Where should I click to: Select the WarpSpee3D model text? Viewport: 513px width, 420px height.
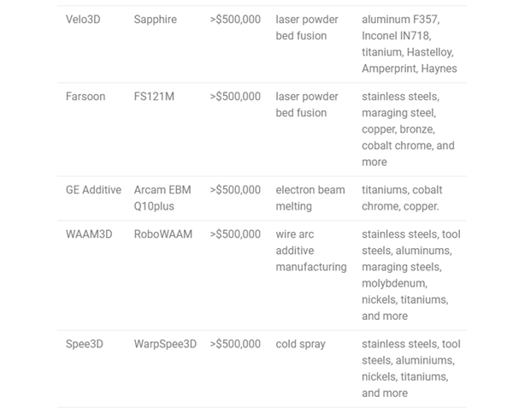point(165,345)
